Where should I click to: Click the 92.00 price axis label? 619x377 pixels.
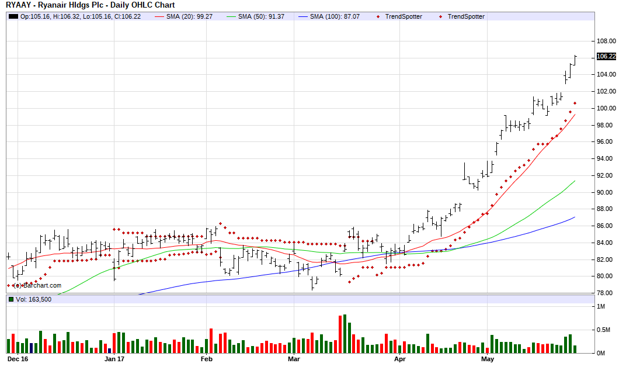[x=606, y=175]
